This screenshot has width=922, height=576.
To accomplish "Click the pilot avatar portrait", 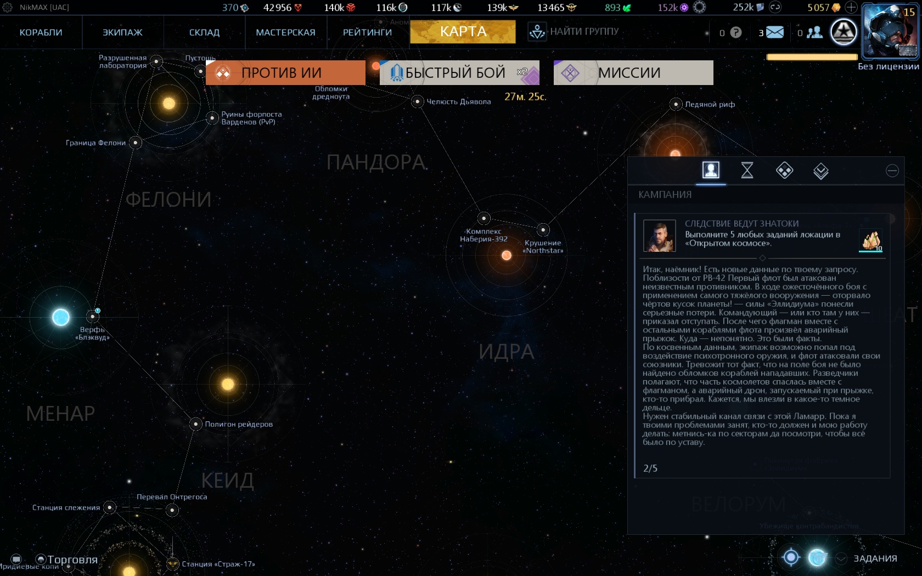I will [890, 31].
